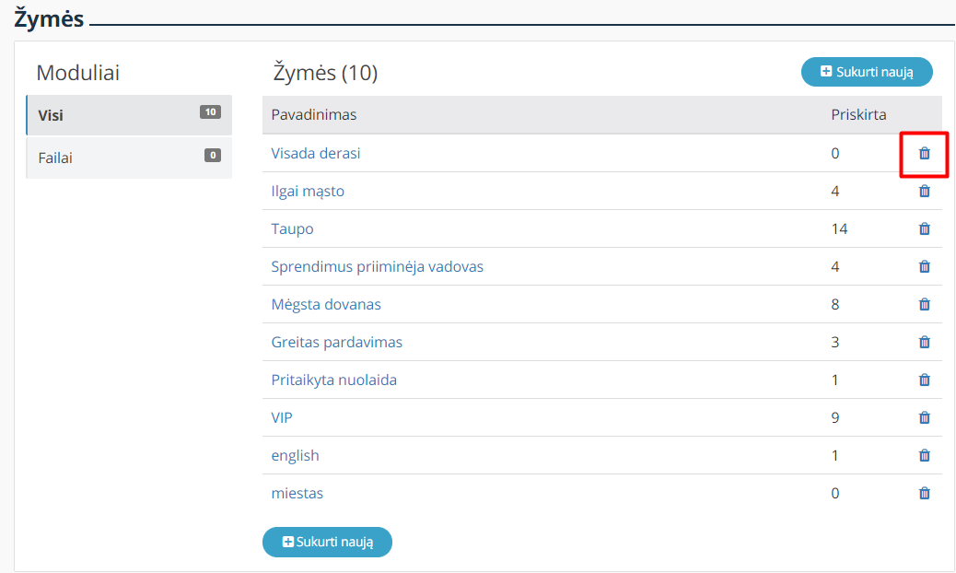Delete the Visada derasi tag

click(x=925, y=153)
